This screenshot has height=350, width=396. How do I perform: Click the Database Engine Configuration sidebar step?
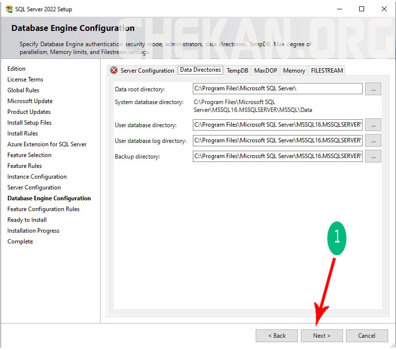tap(49, 198)
